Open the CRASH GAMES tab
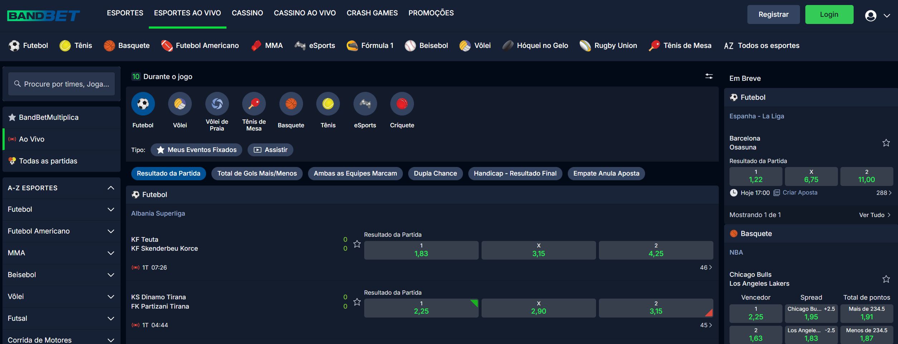Screen dimensions: 898x344 [x=372, y=13]
